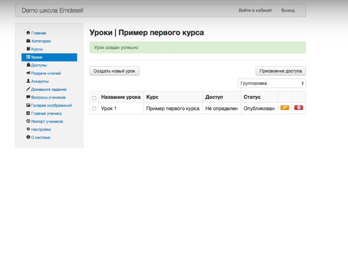Tick the select-all checkbox in table header

tap(94, 98)
